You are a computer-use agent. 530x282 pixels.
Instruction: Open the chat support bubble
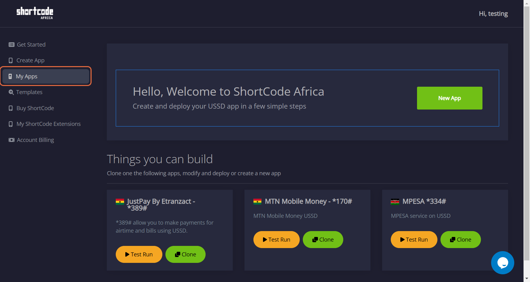click(x=503, y=263)
